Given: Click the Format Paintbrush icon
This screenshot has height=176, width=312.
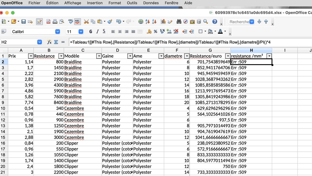Looking at the screenshot, I should (110, 22).
